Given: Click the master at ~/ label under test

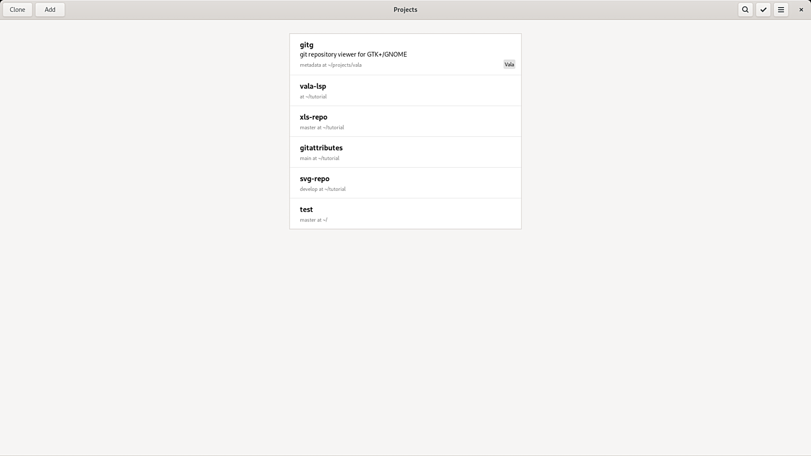Looking at the screenshot, I should 313,220.
